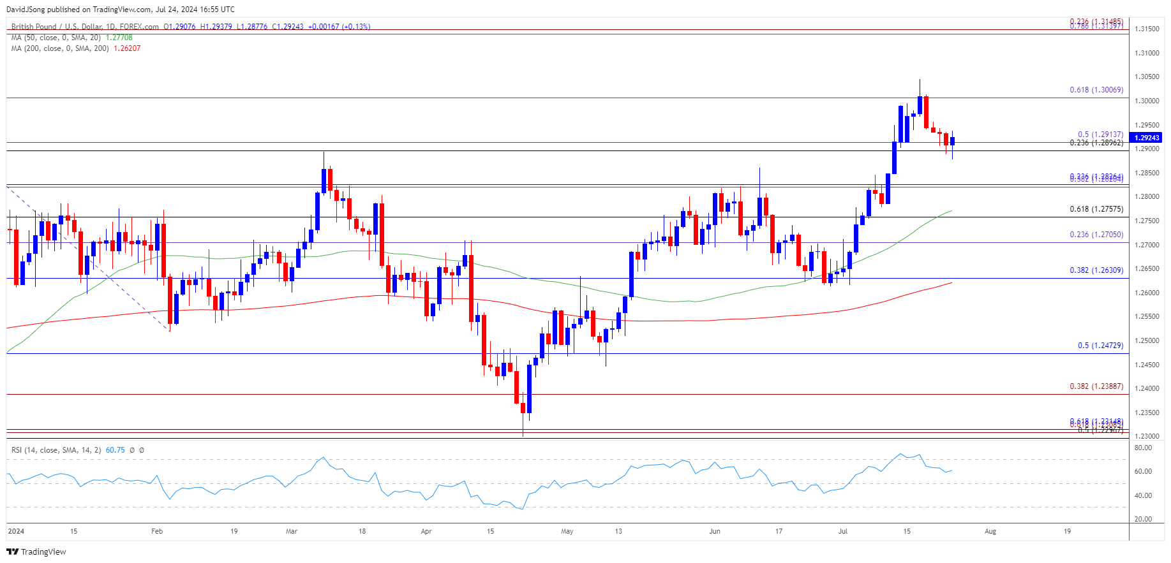Click the current price tag 1.29243
Screen dimensions: 1171x563
coord(1146,138)
